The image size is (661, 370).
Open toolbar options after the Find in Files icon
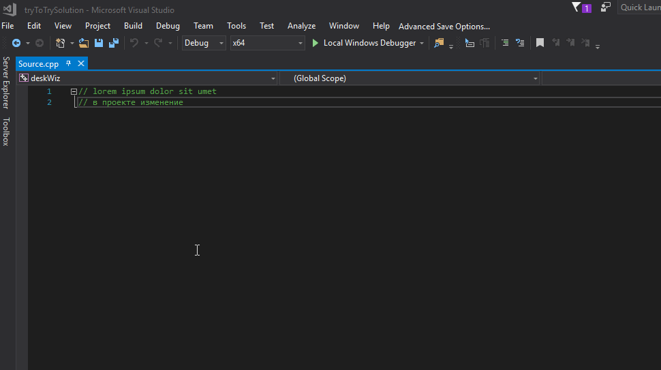tap(451, 46)
